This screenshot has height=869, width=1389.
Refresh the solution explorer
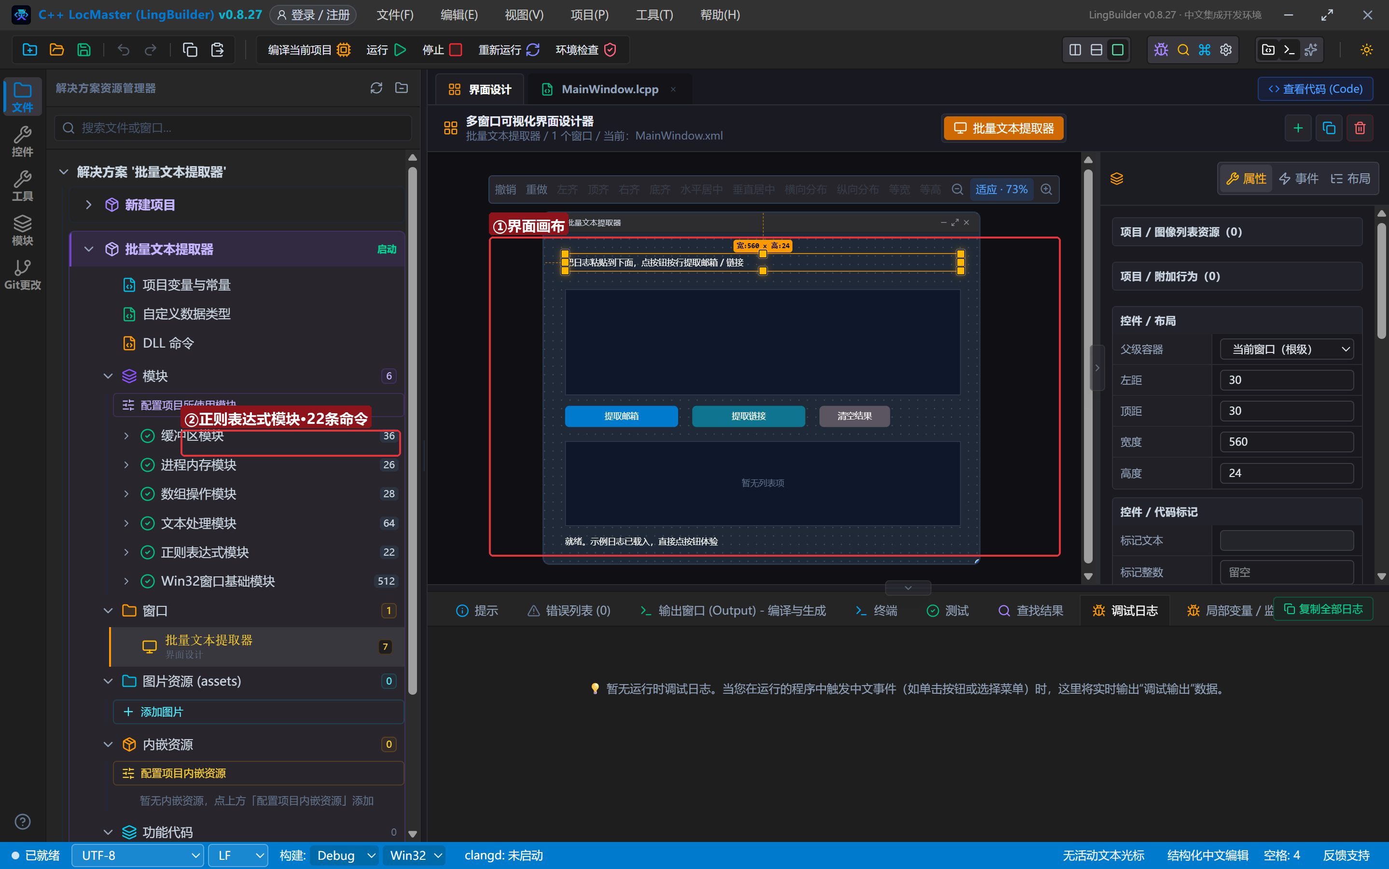click(376, 88)
